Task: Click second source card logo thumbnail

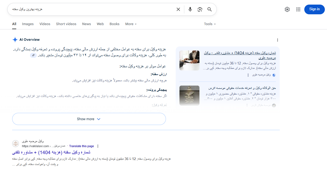Action: coord(189,96)
